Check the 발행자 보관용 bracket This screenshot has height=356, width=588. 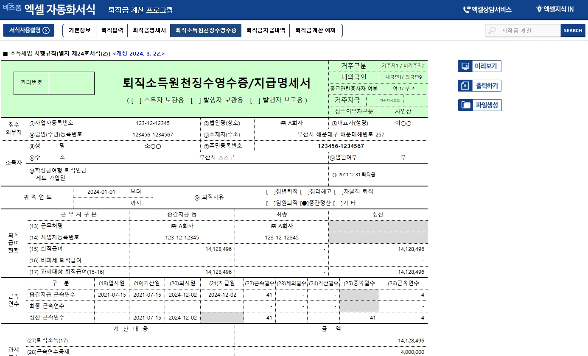(196, 100)
